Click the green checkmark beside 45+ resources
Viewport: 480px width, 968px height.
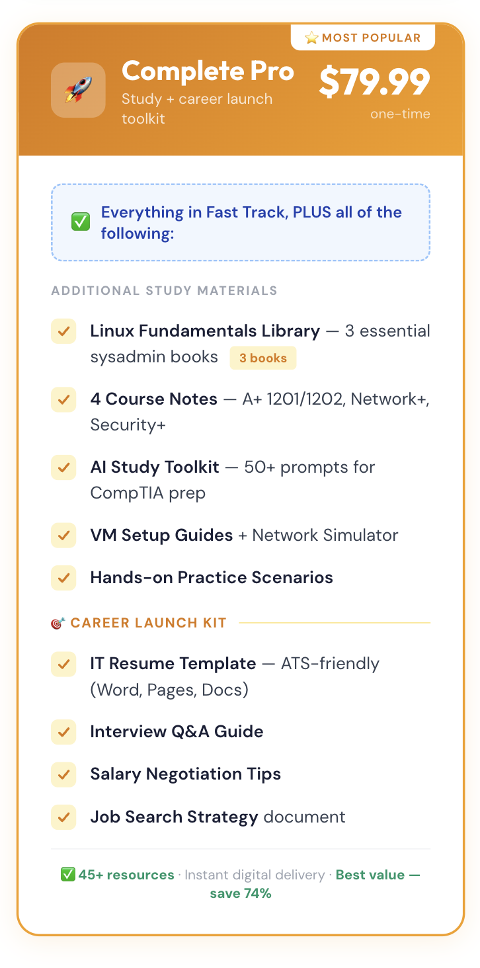67,875
